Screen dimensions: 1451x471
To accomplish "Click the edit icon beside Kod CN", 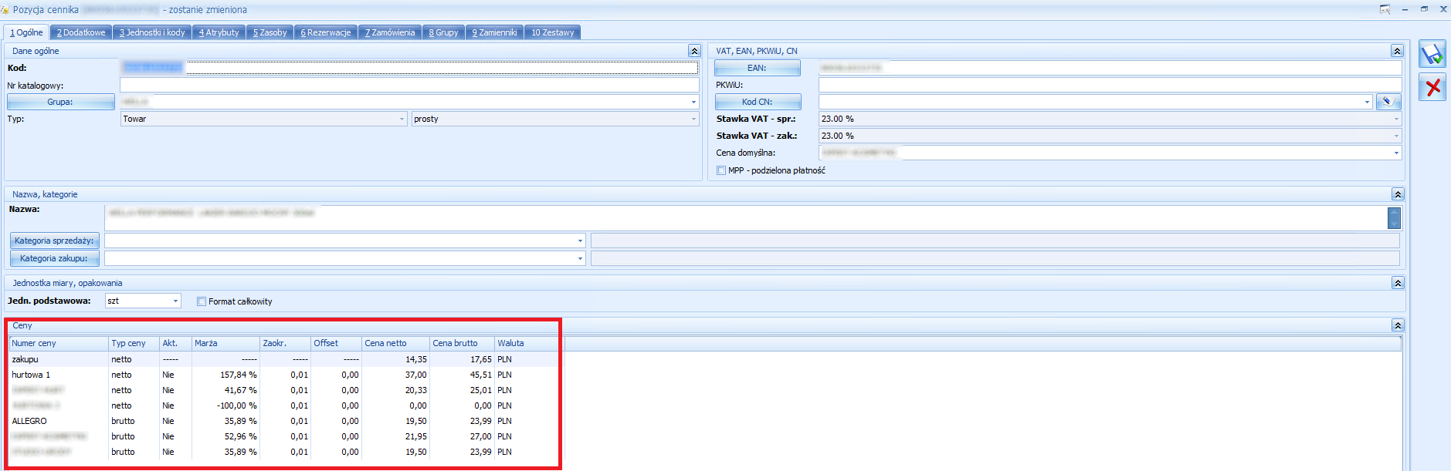I will [1388, 102].
